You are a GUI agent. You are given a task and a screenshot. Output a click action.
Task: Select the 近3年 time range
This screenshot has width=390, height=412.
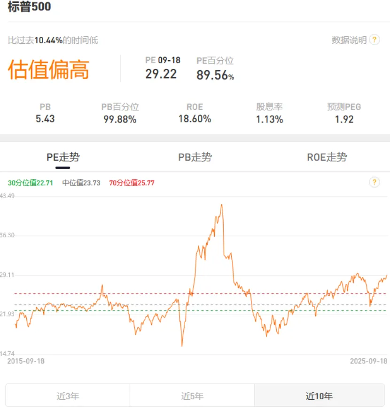[x=68, y=396]
